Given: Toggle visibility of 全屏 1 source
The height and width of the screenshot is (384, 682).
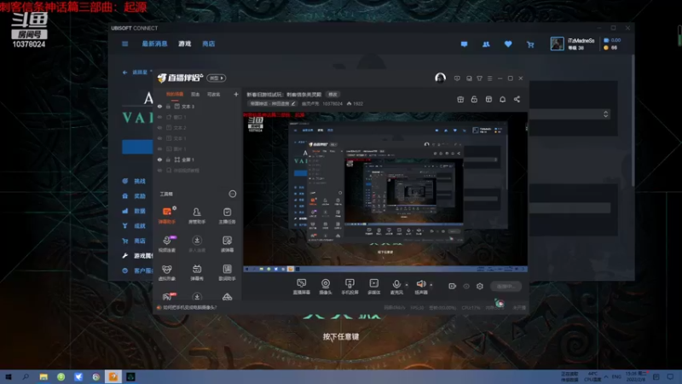Looking at the screenshot, I should [x=159, y=160].
